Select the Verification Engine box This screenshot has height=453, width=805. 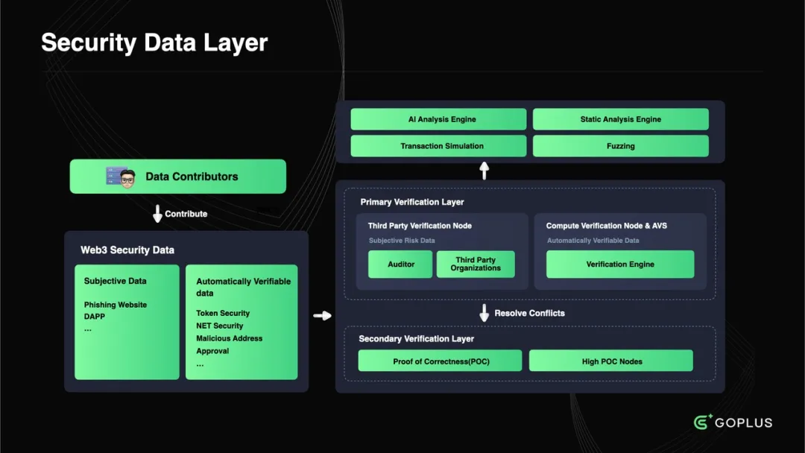pyautogui.click(x=620, y=264)
